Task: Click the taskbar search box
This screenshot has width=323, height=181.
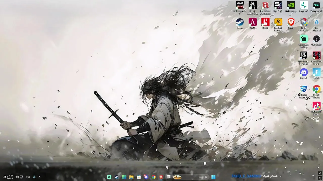Action: point(191,177)
